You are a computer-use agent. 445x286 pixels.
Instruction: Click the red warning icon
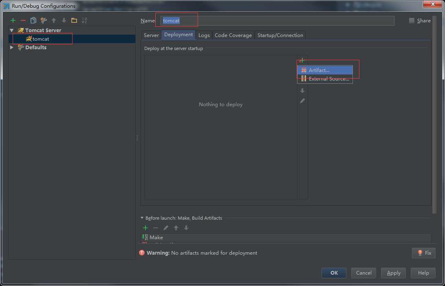tap(142, 253)
